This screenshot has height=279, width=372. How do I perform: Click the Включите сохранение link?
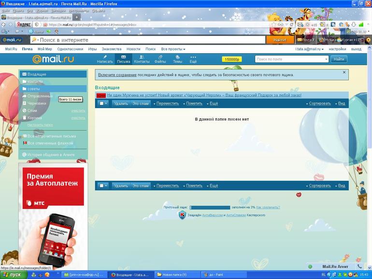pos(117,75)
